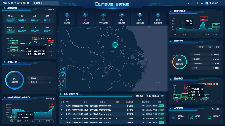Click the processing work order icon

[x=191, y=117]
